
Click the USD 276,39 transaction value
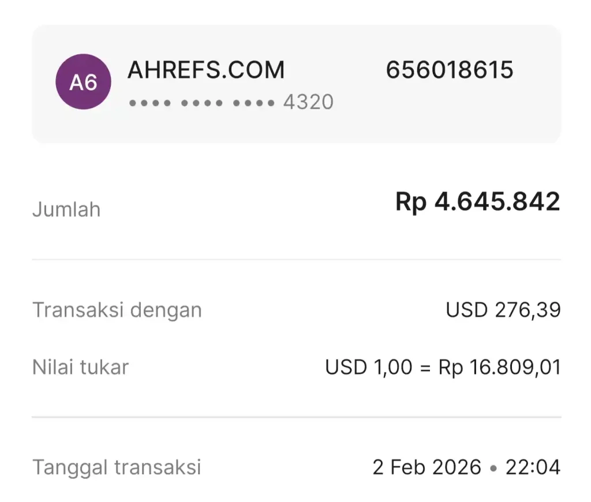[503, 310]
